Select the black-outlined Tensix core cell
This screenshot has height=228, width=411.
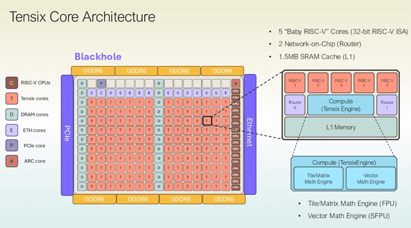coord(207,121)
